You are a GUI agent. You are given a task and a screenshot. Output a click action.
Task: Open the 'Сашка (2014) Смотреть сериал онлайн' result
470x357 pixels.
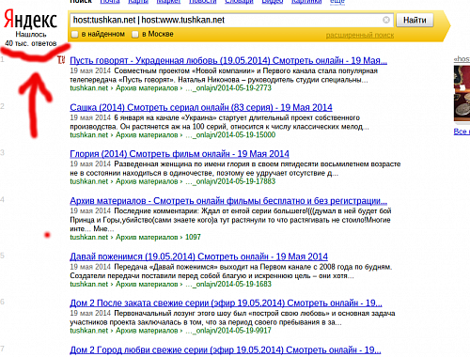201,107
